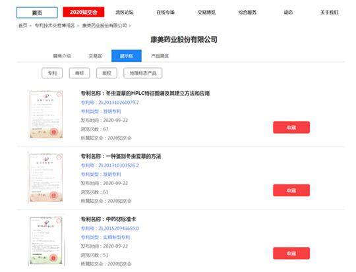Open 交易博览 in the top navigation

[x=206, y=13]
